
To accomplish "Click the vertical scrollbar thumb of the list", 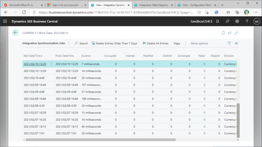I will click(x=238, y=121).
